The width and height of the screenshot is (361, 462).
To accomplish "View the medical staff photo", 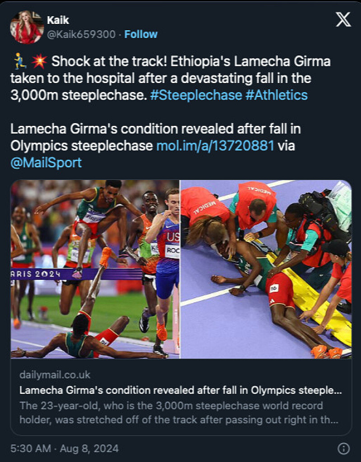I will (266, 269).
